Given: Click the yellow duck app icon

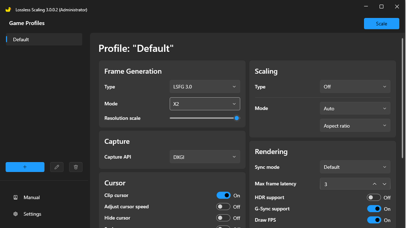Looking at the screenshot, I should (8, 10).
